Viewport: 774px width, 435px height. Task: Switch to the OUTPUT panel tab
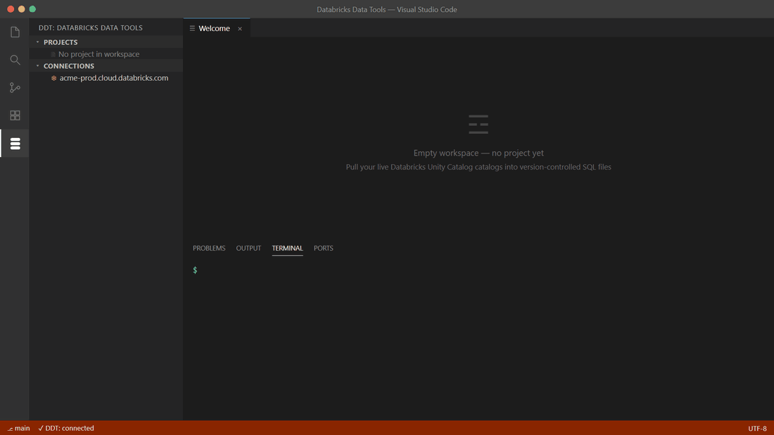tap(248, 248)
